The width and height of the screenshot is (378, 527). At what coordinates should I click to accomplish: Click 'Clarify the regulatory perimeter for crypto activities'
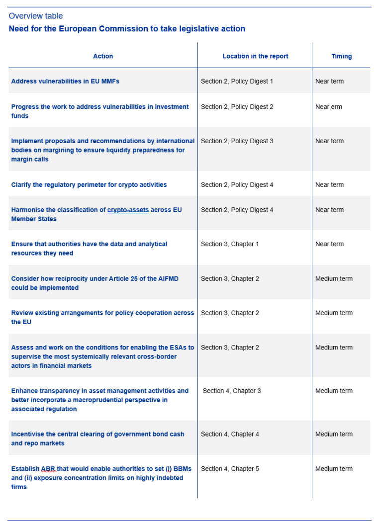pyautogui.click(x=89, y=185)
